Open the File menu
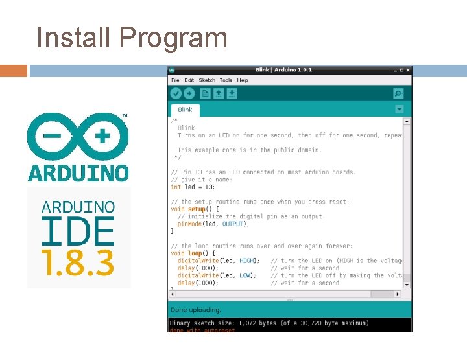The height and width of the screenshot is (350, 467). pyautogui.click(x=175, y=80)
